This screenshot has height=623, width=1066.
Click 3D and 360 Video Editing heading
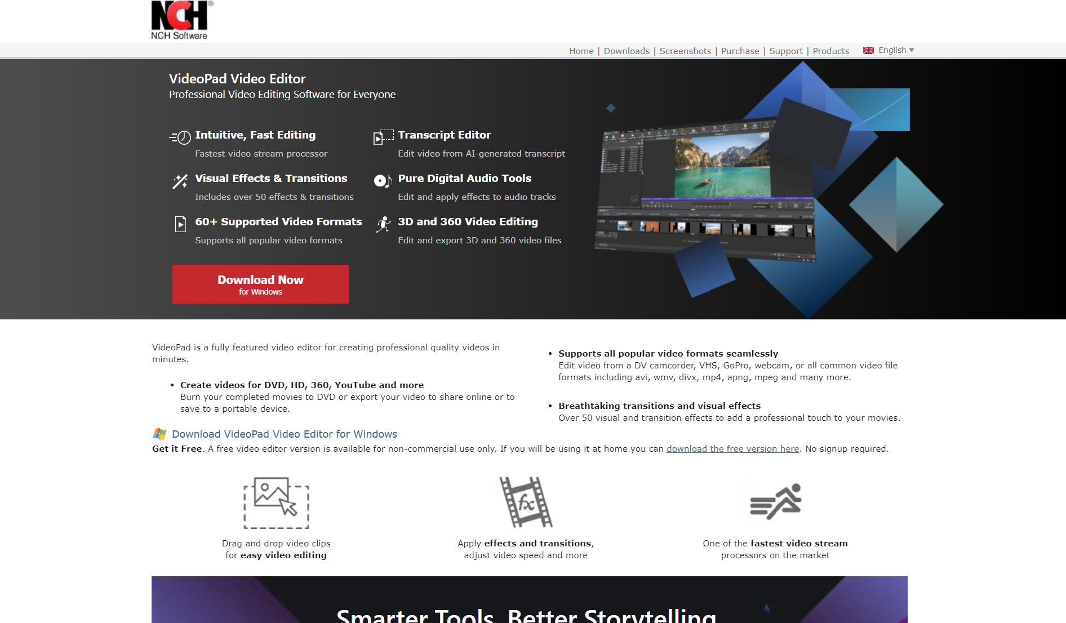point(468,221)
